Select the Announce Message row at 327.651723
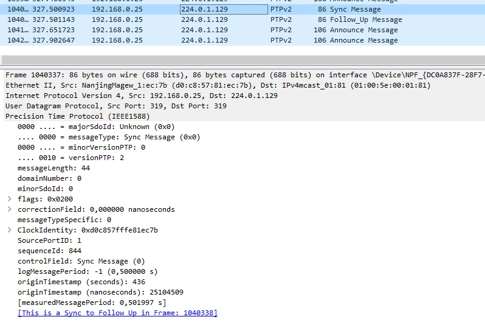Image resolution: width=485 pixels, height=325 pixels. point(243,30)
